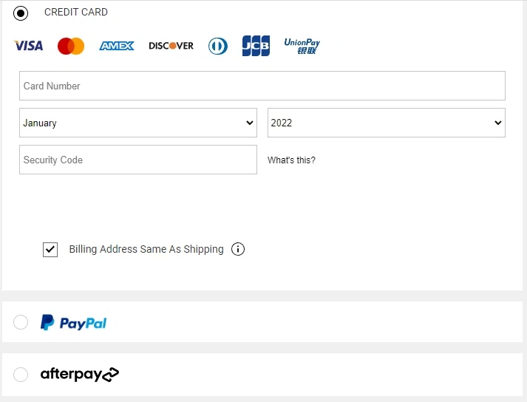Click the Amex card logo
The width and height of the screenshot is (527, 402).
(x=117, y=46)
